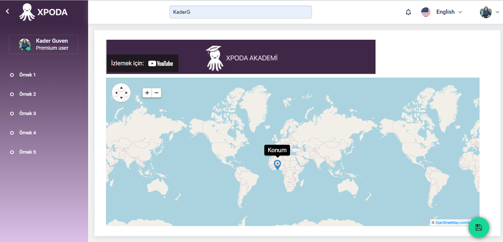503x242 pixels.
Task: Zoom out the map with minus
Action: tap(157, 93)
